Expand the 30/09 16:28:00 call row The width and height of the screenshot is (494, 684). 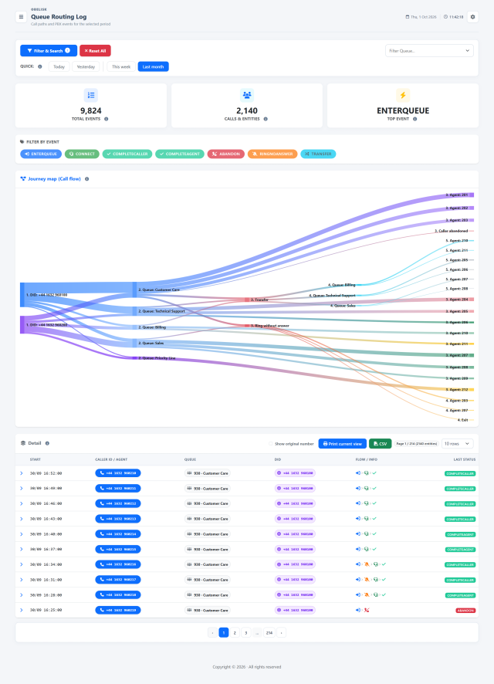(22, 595)
